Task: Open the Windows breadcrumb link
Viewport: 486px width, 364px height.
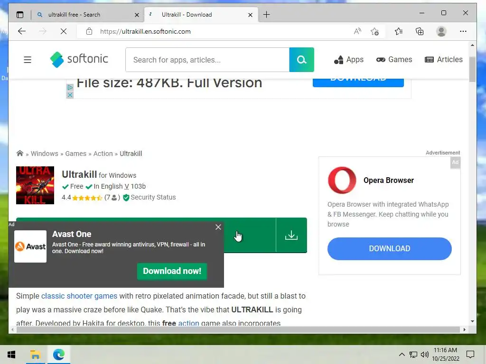Action: 44,154
